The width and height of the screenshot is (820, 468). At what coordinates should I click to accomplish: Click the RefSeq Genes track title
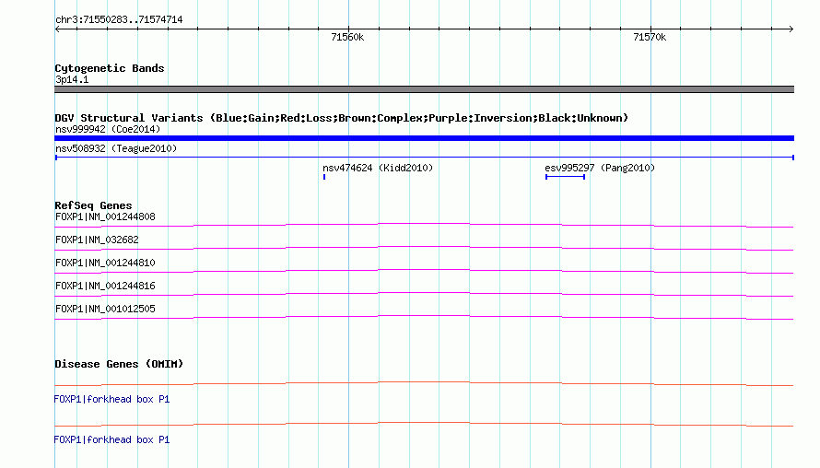[93, 205]
